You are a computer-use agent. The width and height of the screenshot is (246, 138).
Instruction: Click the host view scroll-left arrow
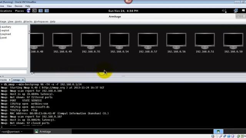(x=32, y=74)
